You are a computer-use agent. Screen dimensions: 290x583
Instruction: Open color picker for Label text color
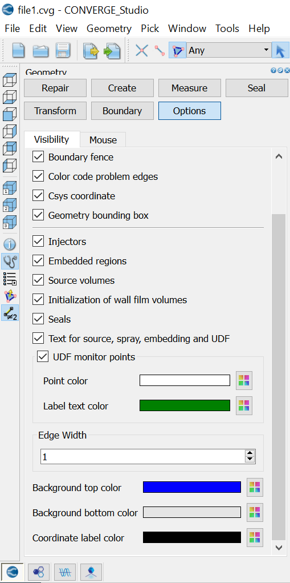click(244, 405)
